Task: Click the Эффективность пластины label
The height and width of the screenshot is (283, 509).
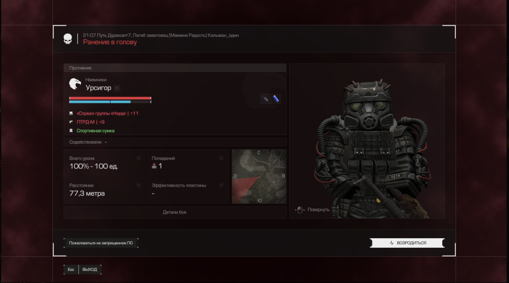Action: [x=179, y=185]
